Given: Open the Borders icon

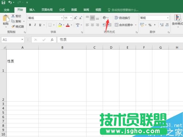Looking at the screenshot, I should click(x=50, y=25).
